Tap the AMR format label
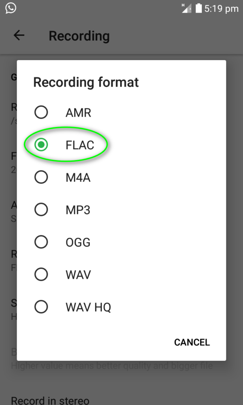This screenshot has width=243, height=405. click(x=78, y=113)
